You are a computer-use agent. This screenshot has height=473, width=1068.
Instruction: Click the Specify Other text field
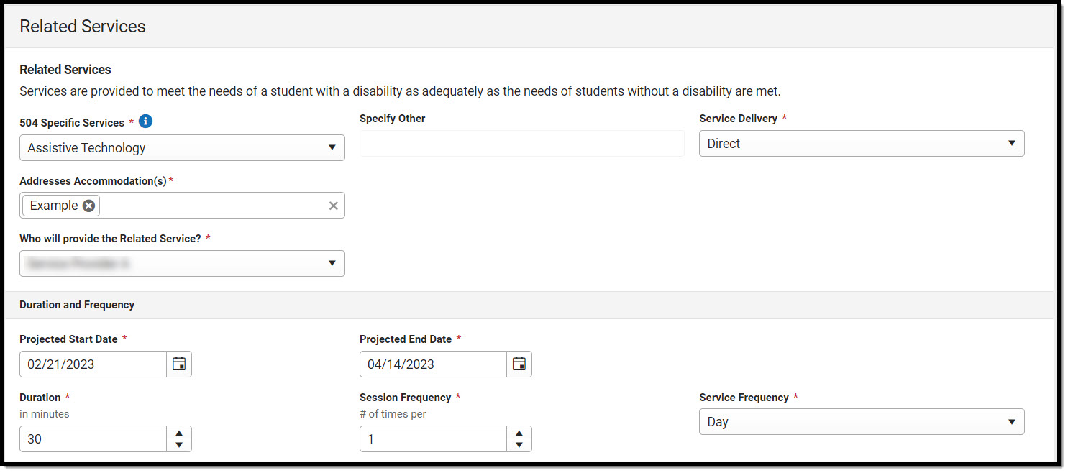521,144
